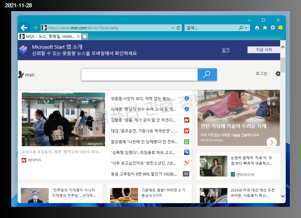Viewport: 301px width, 218px height.
Task: Click the forward navigation arrow
Action: pyautogui.click(x=35, y=28)
